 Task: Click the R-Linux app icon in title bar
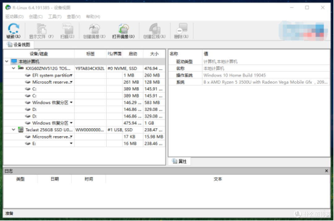(x=8, y=7)
